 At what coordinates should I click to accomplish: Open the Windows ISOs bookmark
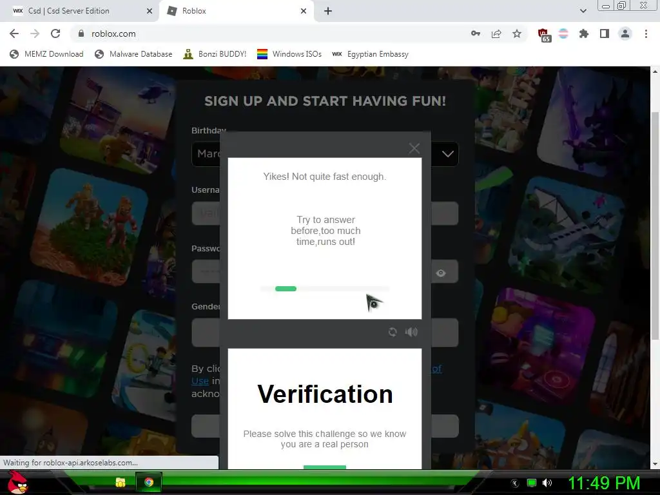(289, 54)
